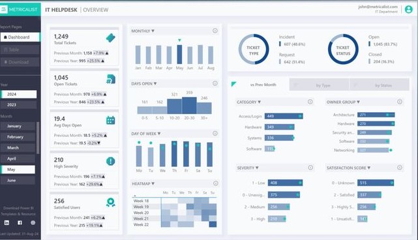Expand the Satisfaction Score dropdown header
Image resolution: width=418 pixels, height=240 pixels.
[348, 168]
